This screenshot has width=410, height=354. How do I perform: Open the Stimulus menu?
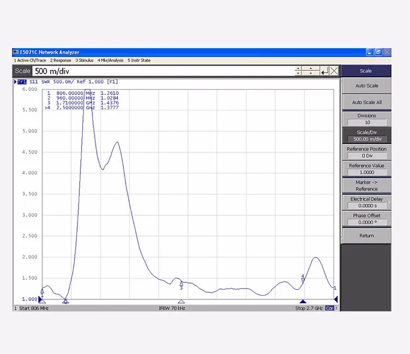[x=84, y=61]
